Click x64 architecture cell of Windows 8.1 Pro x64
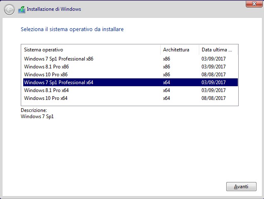Screen dimensions: 264x199 coord(166,90)
